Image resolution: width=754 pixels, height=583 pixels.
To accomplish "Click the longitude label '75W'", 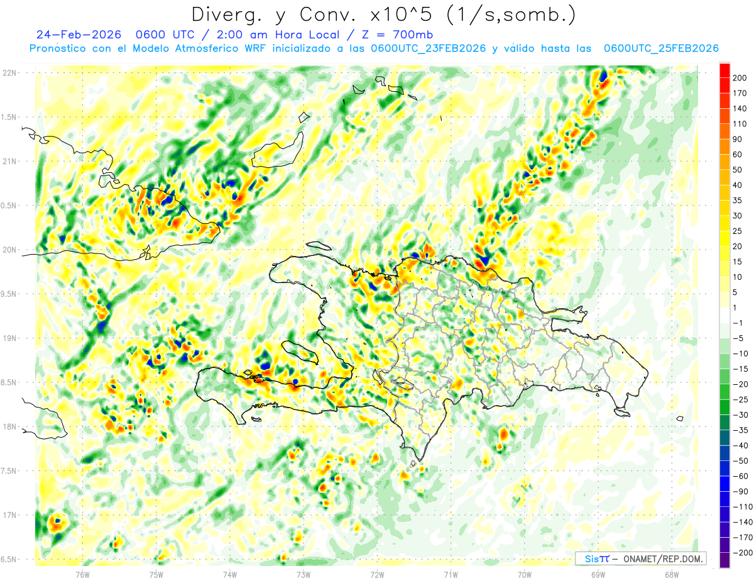I will (x=156, y=574).
